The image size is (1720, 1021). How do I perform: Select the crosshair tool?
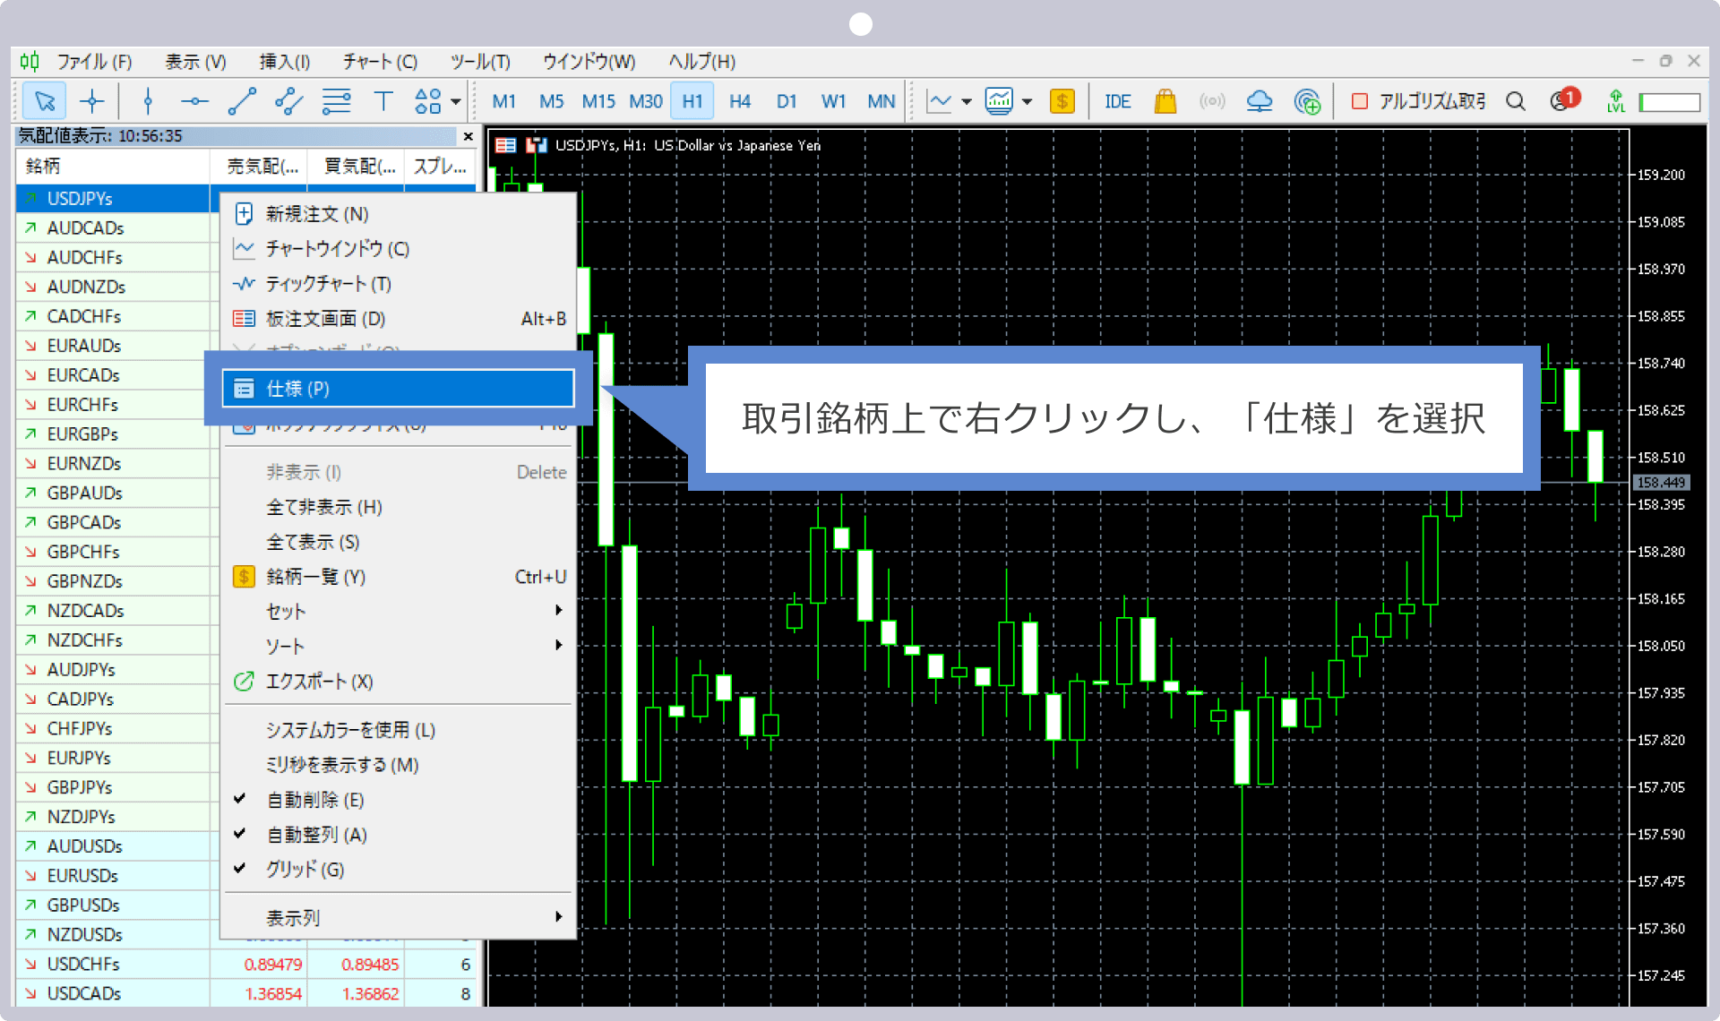[x=91, y=101]
